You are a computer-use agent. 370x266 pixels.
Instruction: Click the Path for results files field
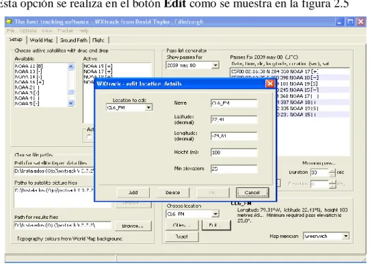click(x=62, y=225)
